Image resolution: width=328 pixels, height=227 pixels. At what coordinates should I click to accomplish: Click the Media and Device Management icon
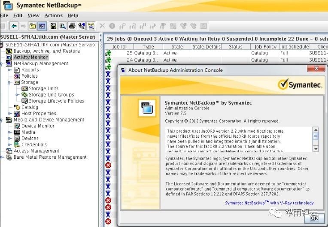tap(9, 120)
